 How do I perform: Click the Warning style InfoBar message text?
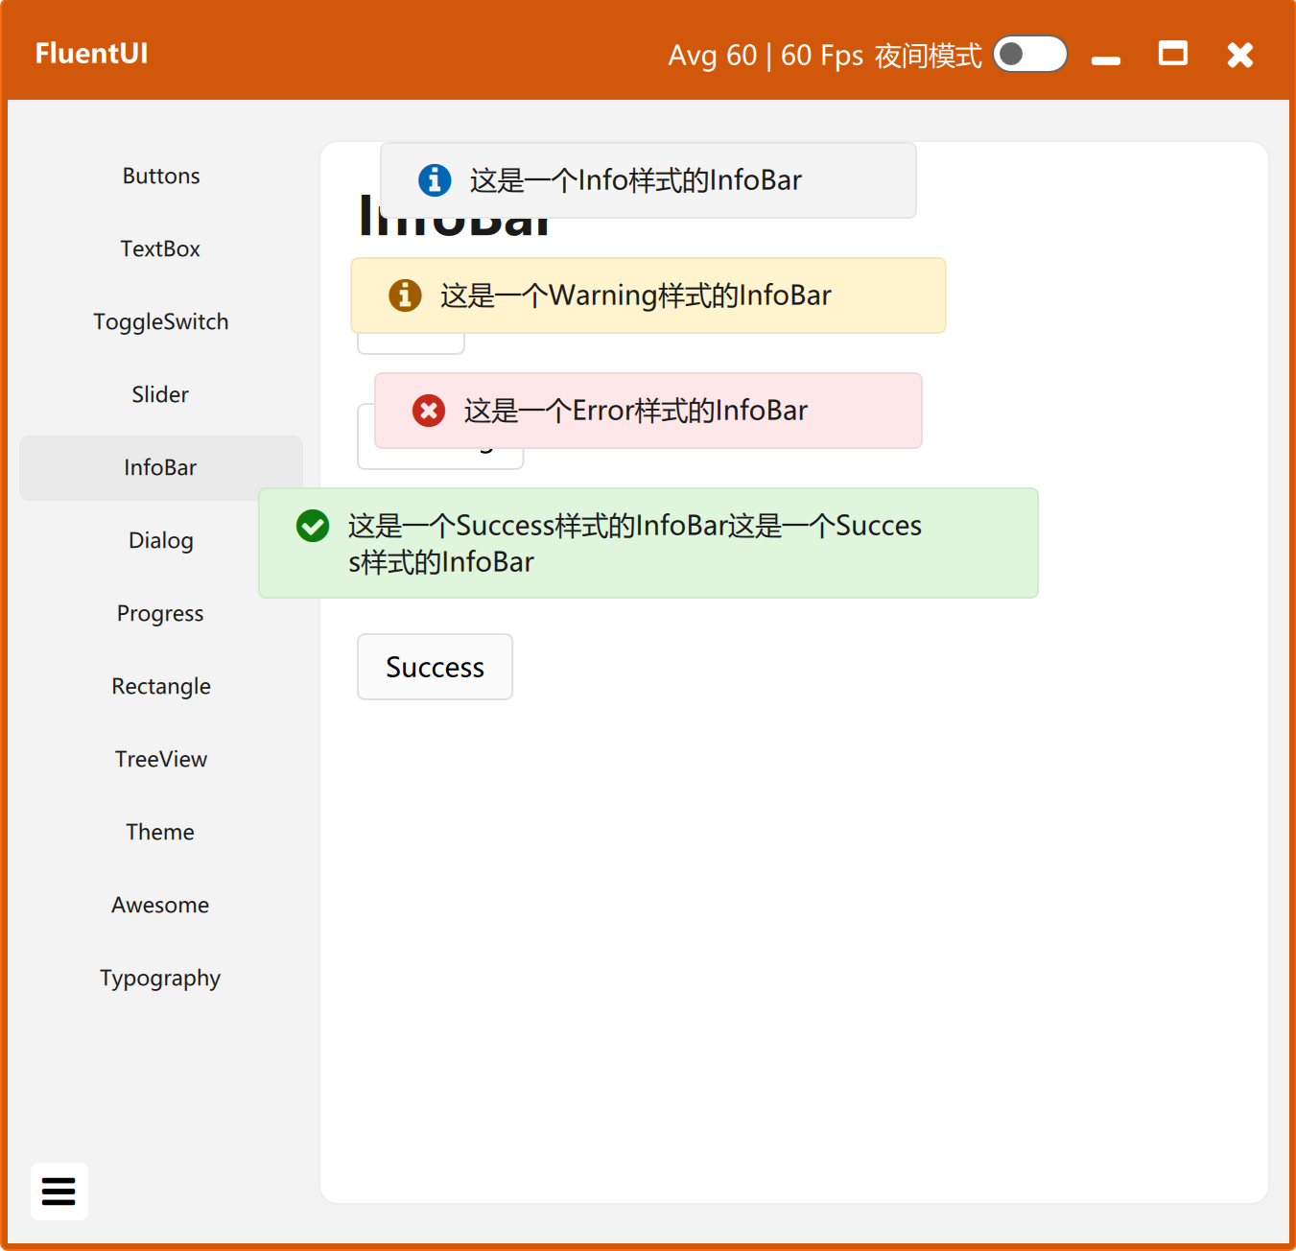pos(635,295)
